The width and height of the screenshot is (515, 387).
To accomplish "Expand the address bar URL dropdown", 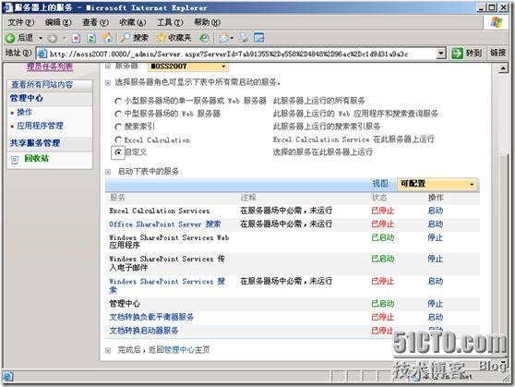I will (441, 53).
